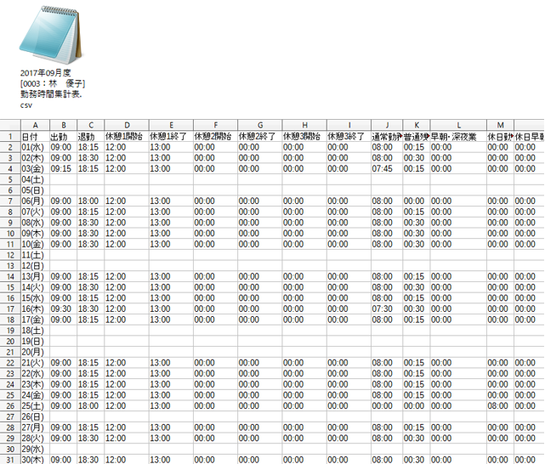The height and width of the screenshot is (464, 545).
Task: Click the 勤務時間集計表 file name label
Action: tap(53, 93)
